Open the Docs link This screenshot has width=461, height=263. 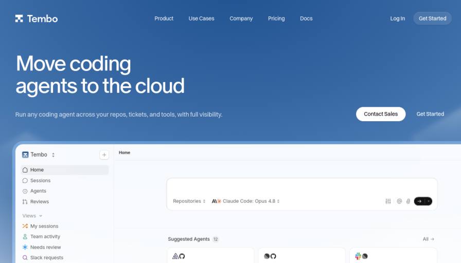(306, 18)
